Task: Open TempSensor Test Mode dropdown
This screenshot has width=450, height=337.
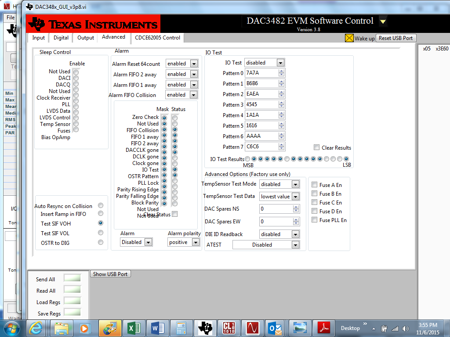Action: (x=295, y=184)
